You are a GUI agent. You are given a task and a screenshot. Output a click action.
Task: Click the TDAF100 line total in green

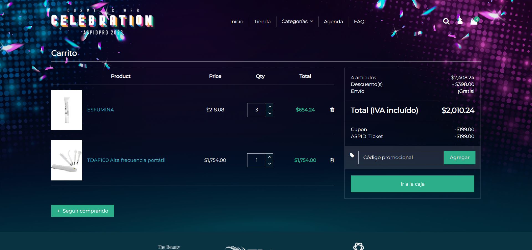(305, 160)
